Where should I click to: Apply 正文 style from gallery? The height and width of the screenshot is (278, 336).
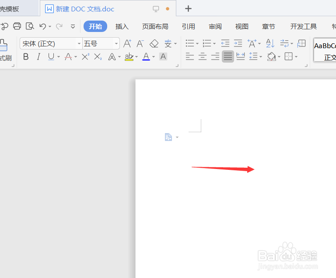[325, 51]
